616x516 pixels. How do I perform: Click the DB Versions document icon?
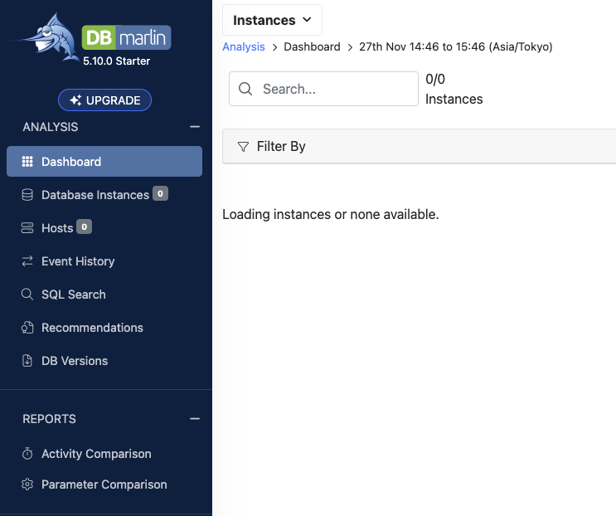tap(27, 361)
